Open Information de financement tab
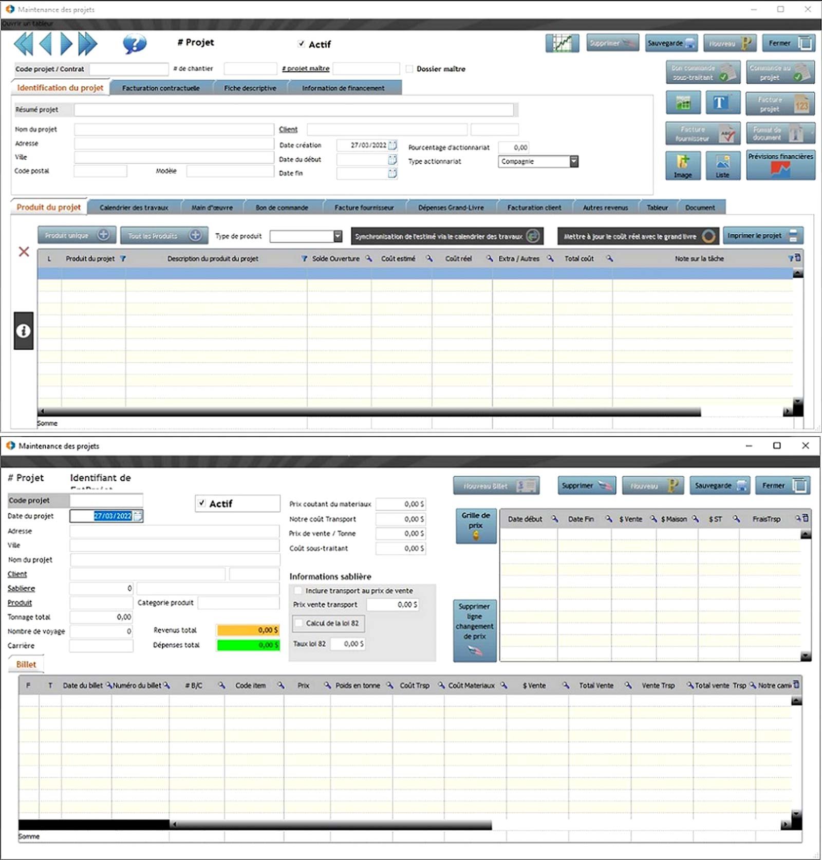 343,88
